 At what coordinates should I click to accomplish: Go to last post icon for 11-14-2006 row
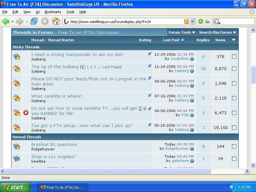click(x=192, y=71)
